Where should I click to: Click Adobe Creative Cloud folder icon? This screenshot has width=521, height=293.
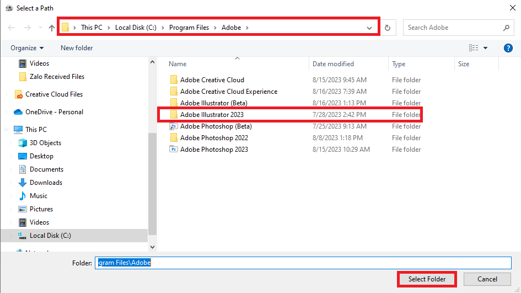tap(174, 80)
